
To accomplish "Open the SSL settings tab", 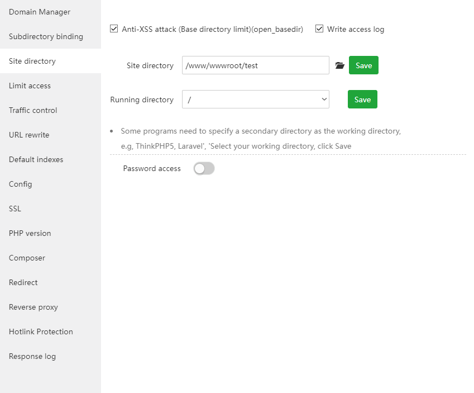I will pos(15,209).
